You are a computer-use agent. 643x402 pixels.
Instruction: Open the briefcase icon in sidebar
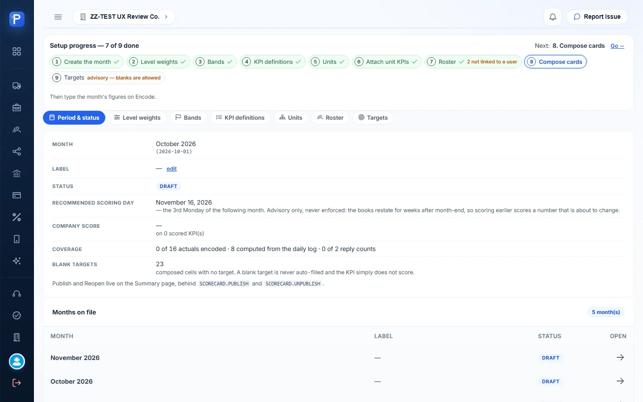[x=17, y=108]
